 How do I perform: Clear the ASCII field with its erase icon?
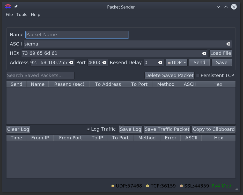(x=228, y=44)
